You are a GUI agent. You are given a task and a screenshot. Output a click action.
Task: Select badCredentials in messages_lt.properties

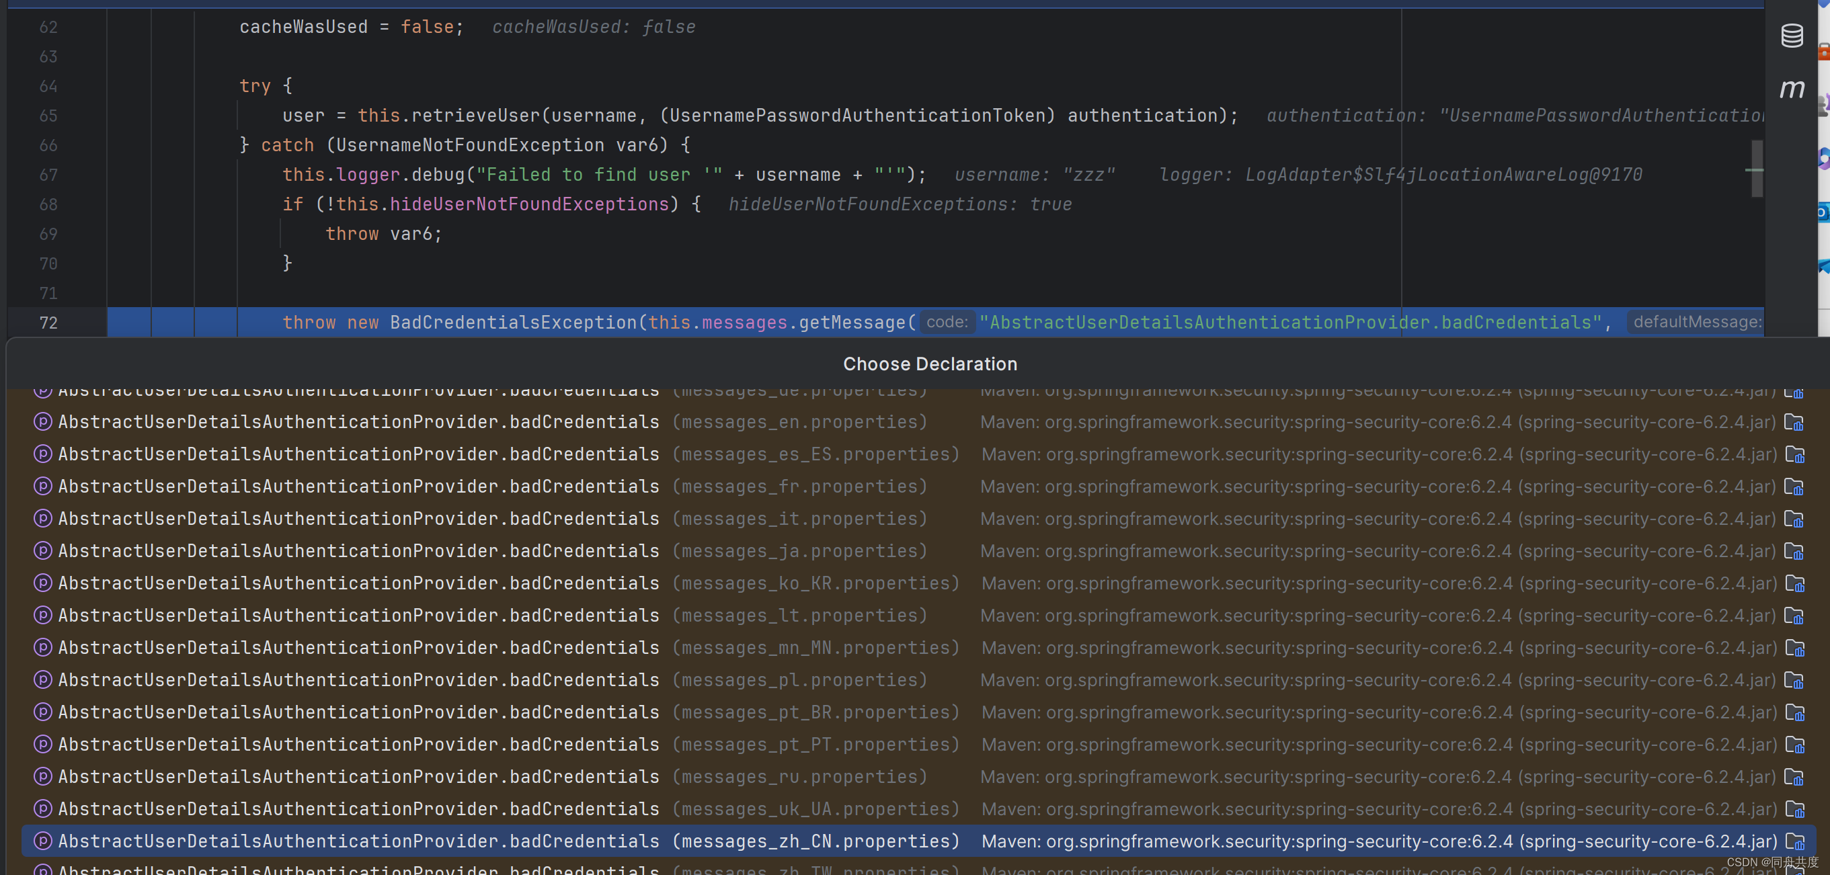coord(918,616)
